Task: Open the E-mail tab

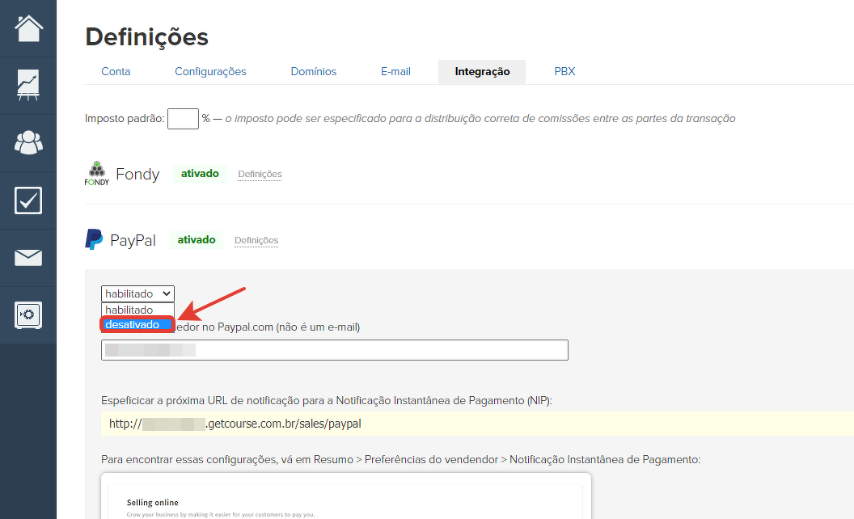Action: coord(395,71)
